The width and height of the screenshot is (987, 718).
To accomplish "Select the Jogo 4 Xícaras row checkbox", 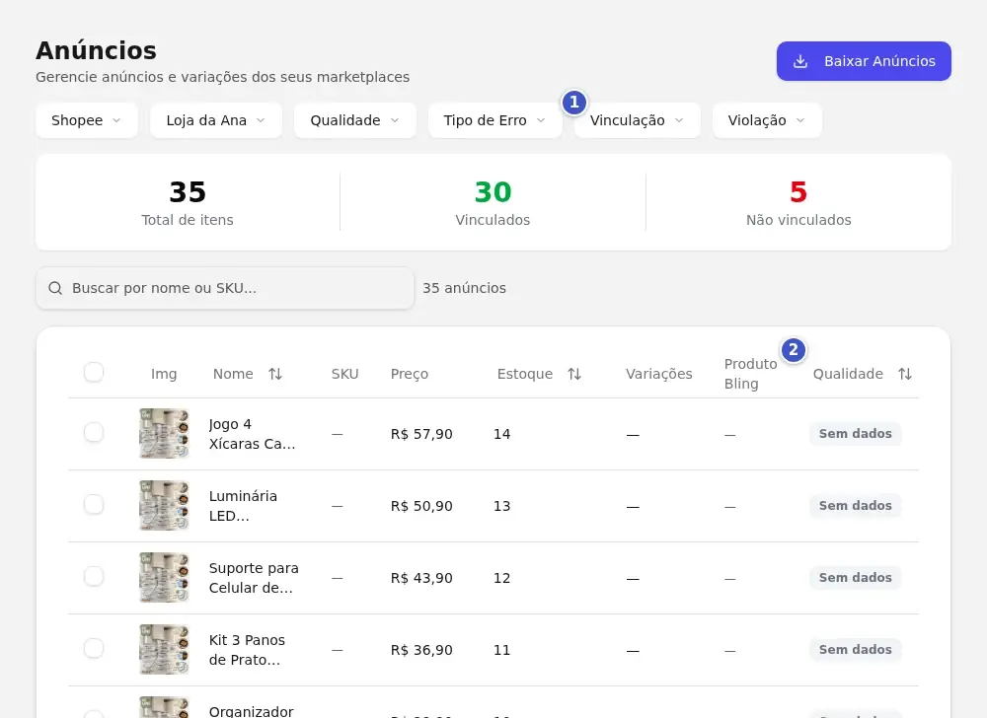I will pyautogui.click(x=94, y=432).
